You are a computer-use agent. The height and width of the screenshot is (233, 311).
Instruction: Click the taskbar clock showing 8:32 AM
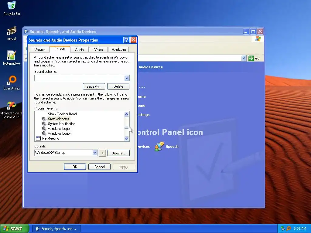(x=300, y=228)
